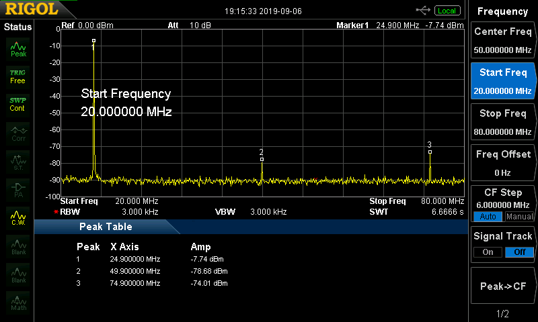Image resolution: width=538 pixels, height=322 pixels.
Task: Open the Freq Offset setting
Action: pos(503,162)
